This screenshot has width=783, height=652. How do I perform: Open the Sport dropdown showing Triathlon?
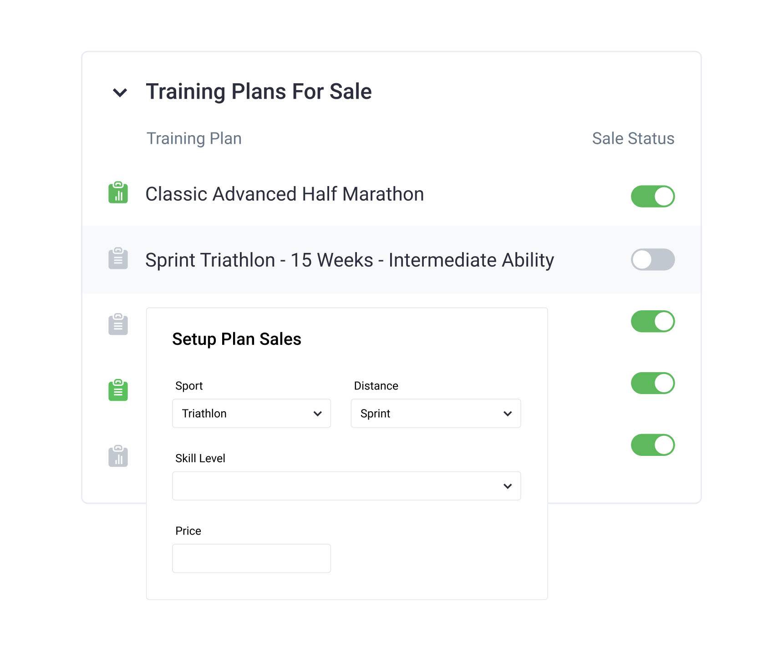[x=251, y=414]
